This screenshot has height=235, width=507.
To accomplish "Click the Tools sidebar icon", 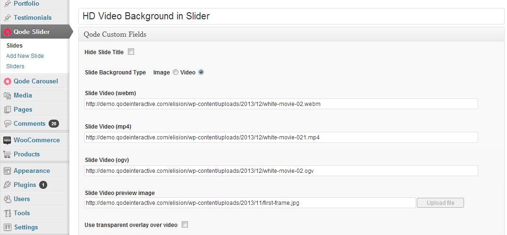I will click(8, 213).
